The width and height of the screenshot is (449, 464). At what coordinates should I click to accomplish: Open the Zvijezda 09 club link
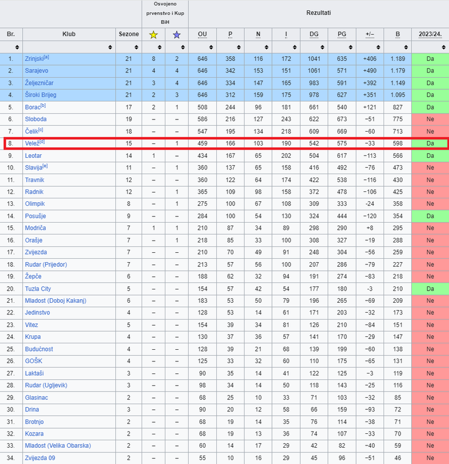tap(40, 458)
